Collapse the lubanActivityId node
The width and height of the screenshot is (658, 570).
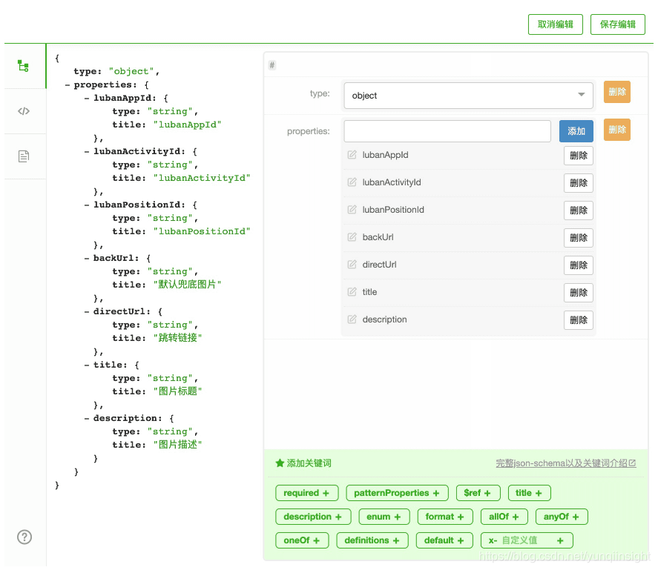pyautogui.click(x=87, y=151)
